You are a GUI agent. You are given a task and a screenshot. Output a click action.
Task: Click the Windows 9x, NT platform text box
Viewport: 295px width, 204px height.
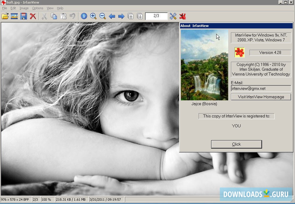coord(261,37)
